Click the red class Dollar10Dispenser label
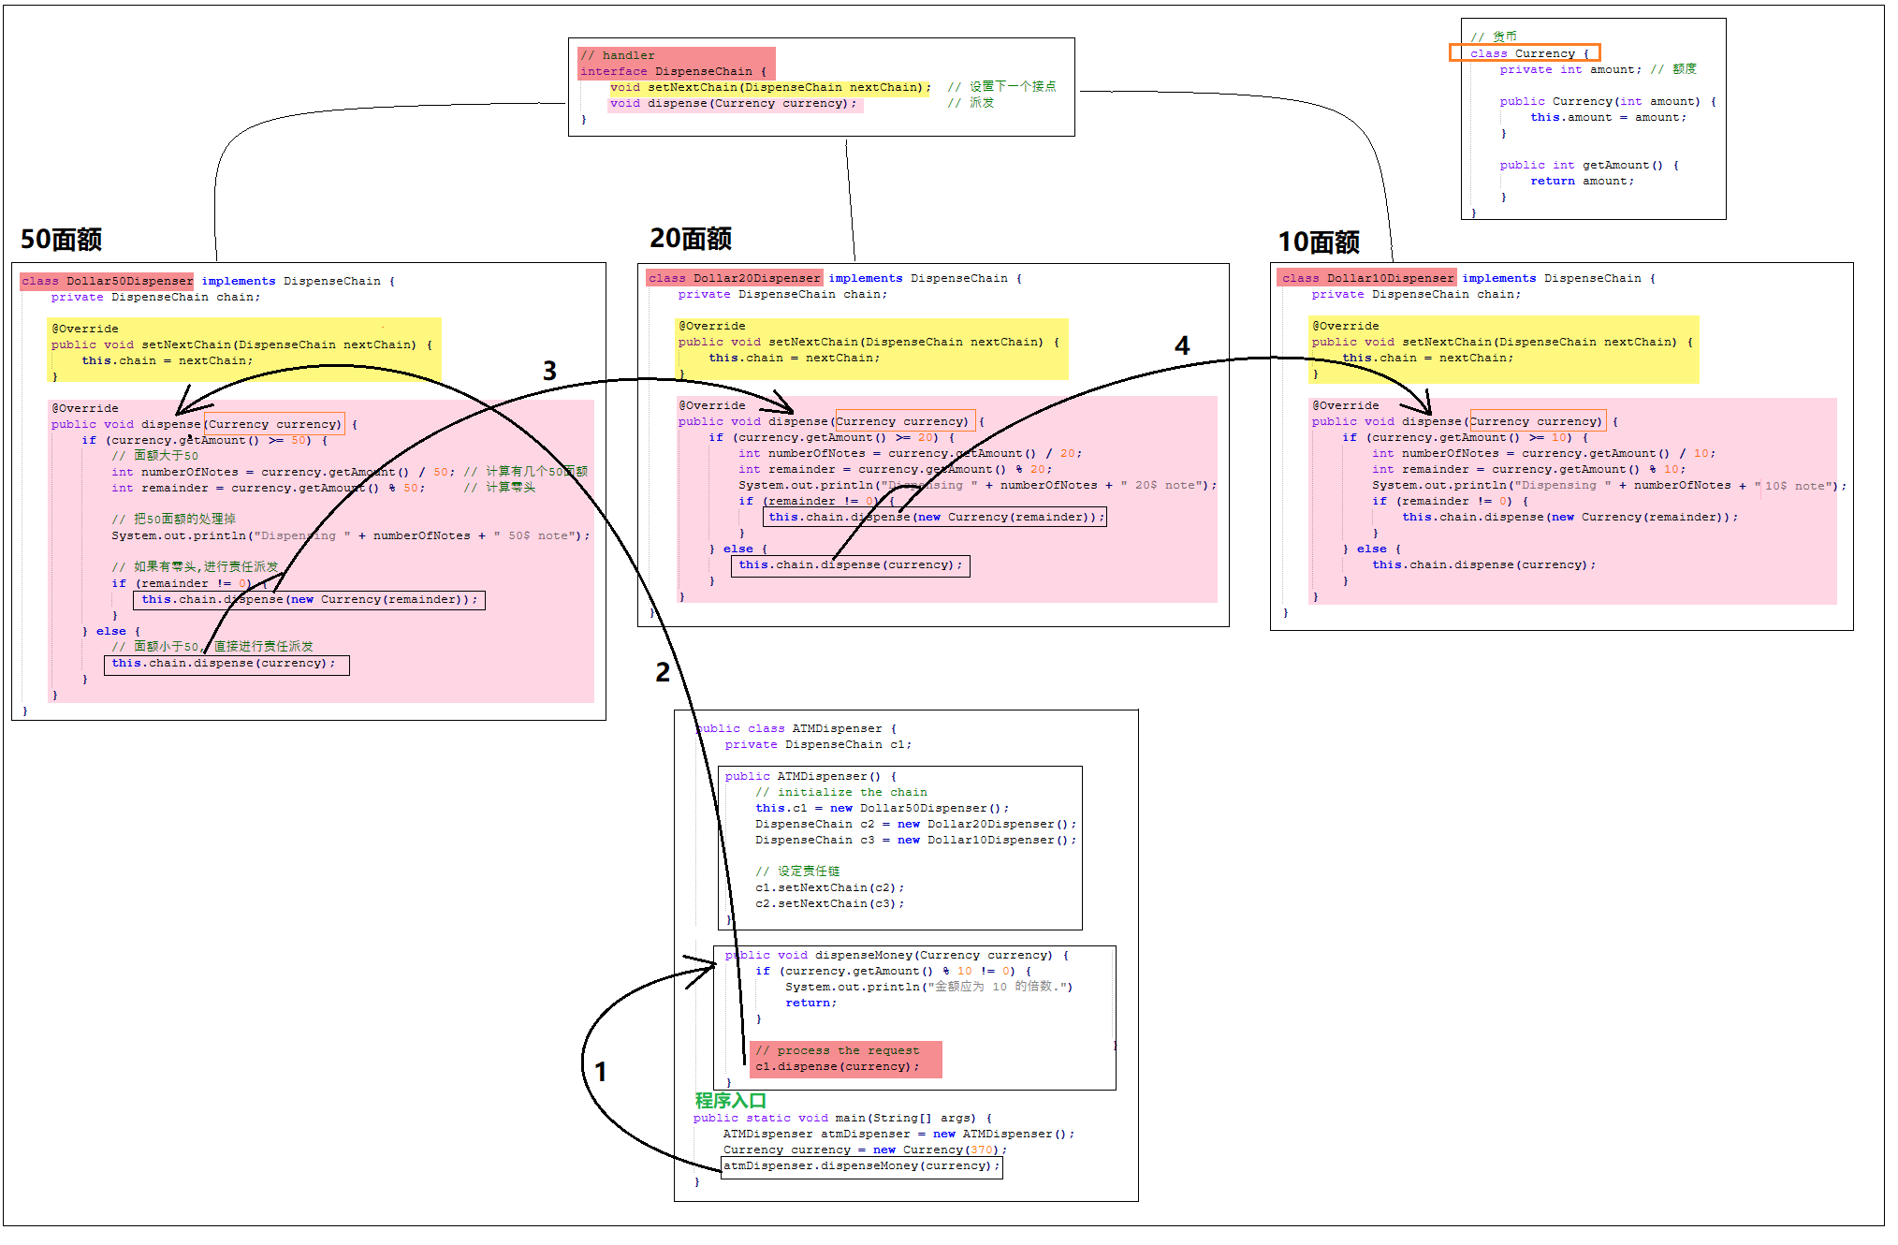Viewport: 1898px width, 1245px height. click(1367, 278)
